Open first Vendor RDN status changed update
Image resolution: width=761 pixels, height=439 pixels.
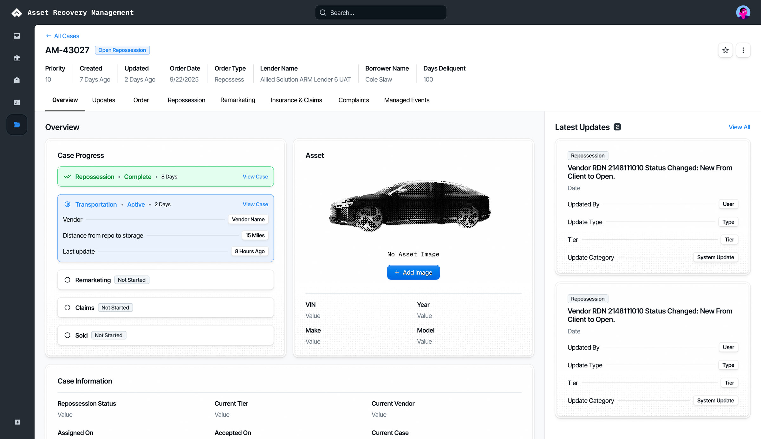(650, 172)
